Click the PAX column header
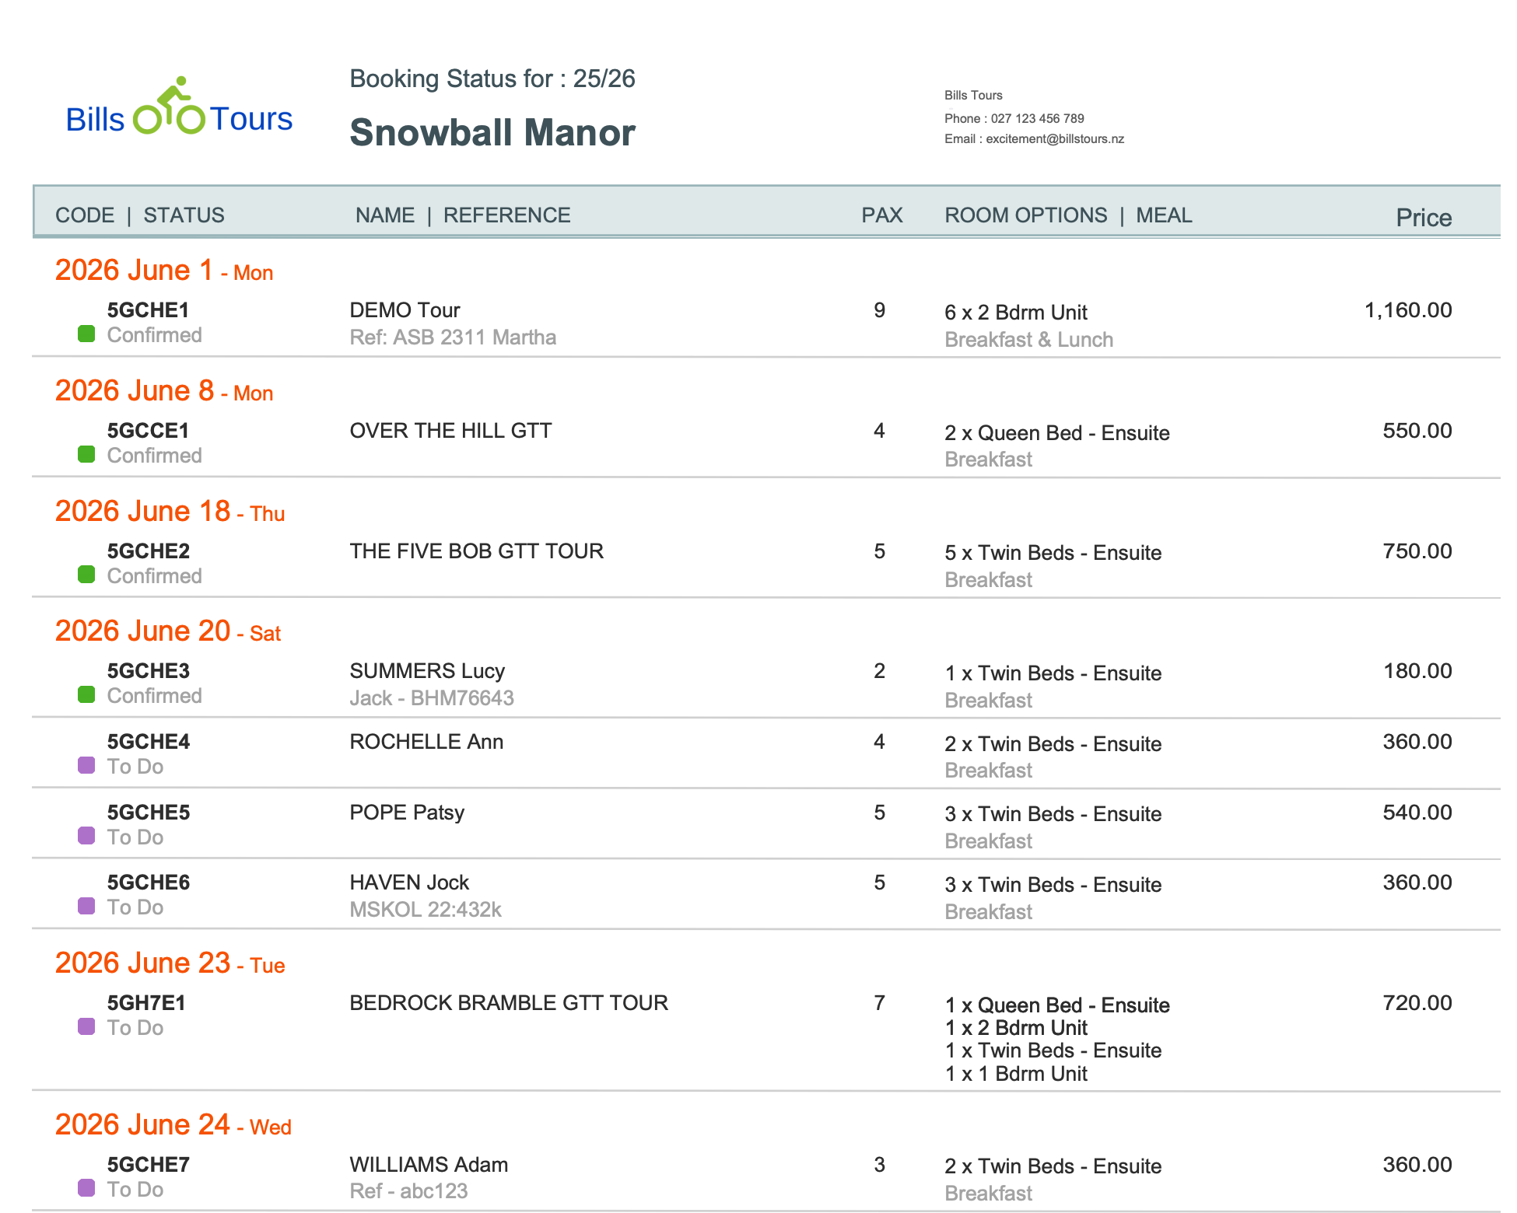 click(x=881, y=215)
